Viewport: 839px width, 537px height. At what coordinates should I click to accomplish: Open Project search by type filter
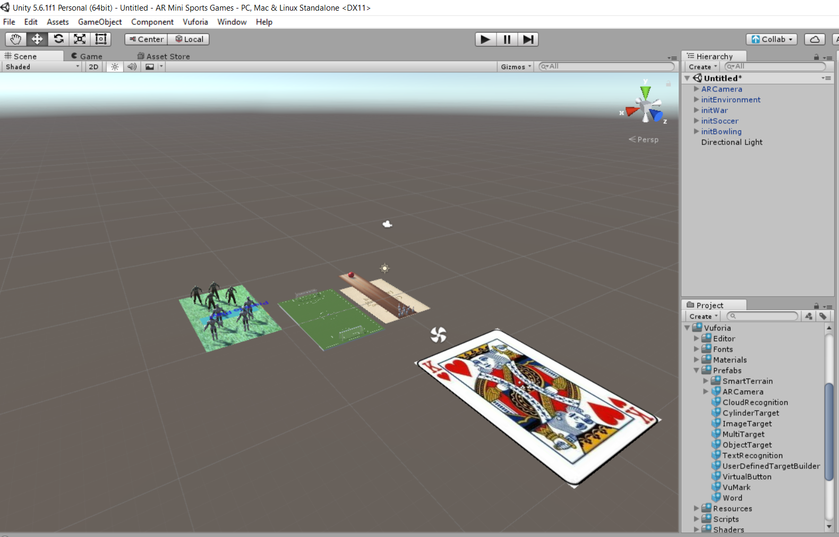point(809,316)
